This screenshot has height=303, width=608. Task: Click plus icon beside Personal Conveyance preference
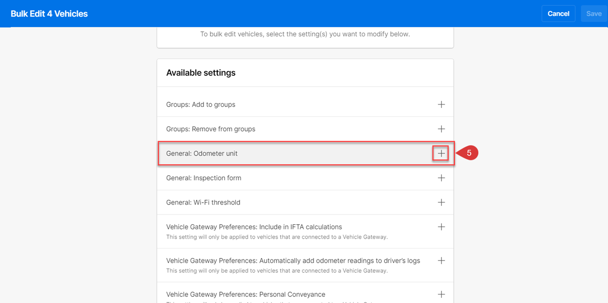tap(441, 294)
